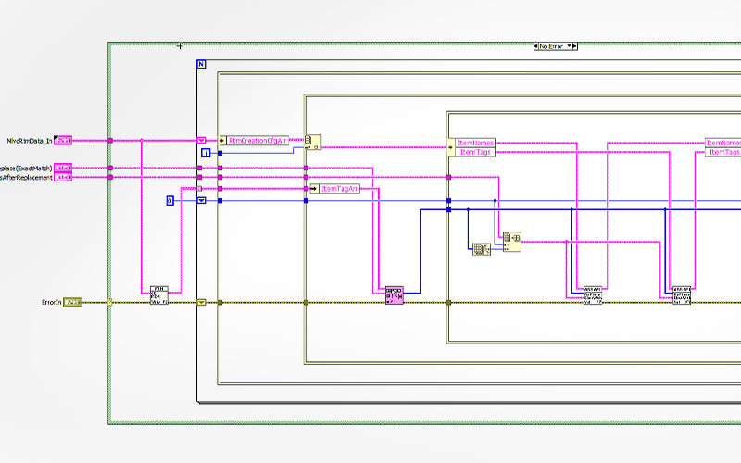741x463 pixels.
Task: Click the Index Array node after RtmCreationCfgArr
Action: point(313,142)
